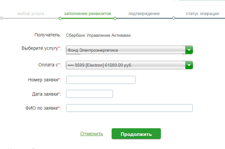This screenshot has height=149, width=225.
Task: Open the 'Выберите услугу' select field
Action: (125, 50)
